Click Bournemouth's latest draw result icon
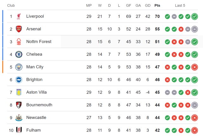 point(194,105)
